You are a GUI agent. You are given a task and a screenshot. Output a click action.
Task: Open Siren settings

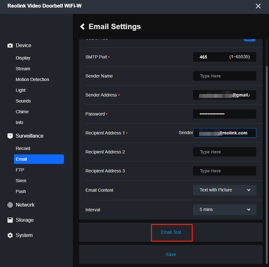pyautogui.click(x=21, y=181)
